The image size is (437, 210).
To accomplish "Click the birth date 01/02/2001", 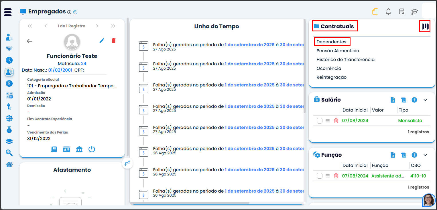I will coord(60,70).
